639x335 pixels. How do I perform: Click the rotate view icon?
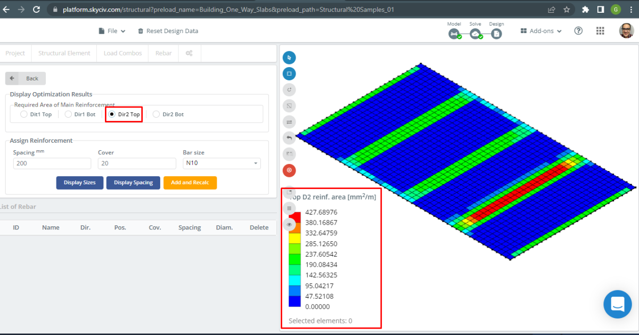click(289, 89)
